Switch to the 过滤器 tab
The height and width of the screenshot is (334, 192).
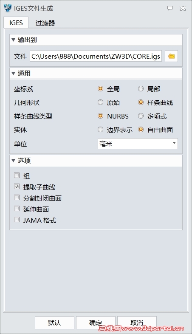tap(45, 23)
